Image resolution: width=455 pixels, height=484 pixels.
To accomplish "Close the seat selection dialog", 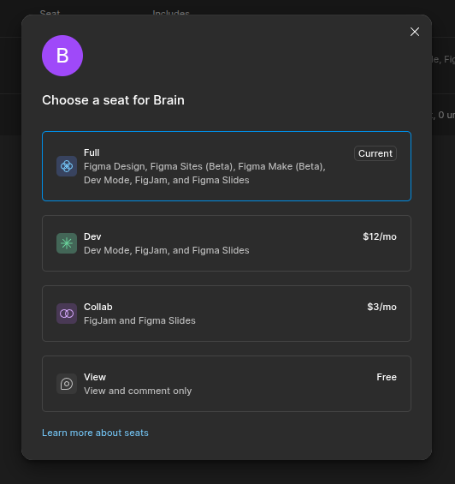I will pyautogui.click(x=415, y=32).
